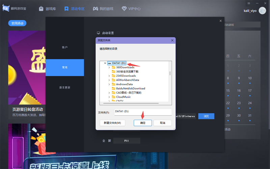This screenshot has height=169, width=270.
Task: Select calendar date 8
Action: pyautogui.click(x=228, y=78)
